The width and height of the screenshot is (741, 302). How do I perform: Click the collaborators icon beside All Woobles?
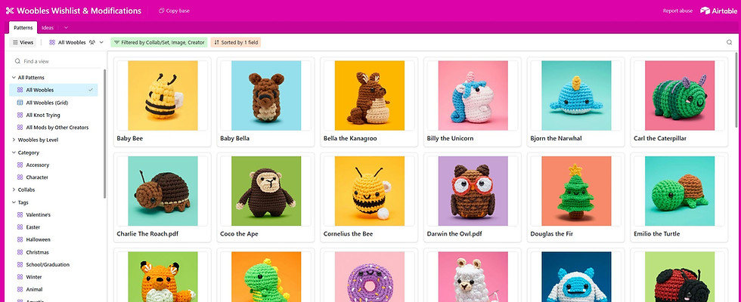(92, 42)
